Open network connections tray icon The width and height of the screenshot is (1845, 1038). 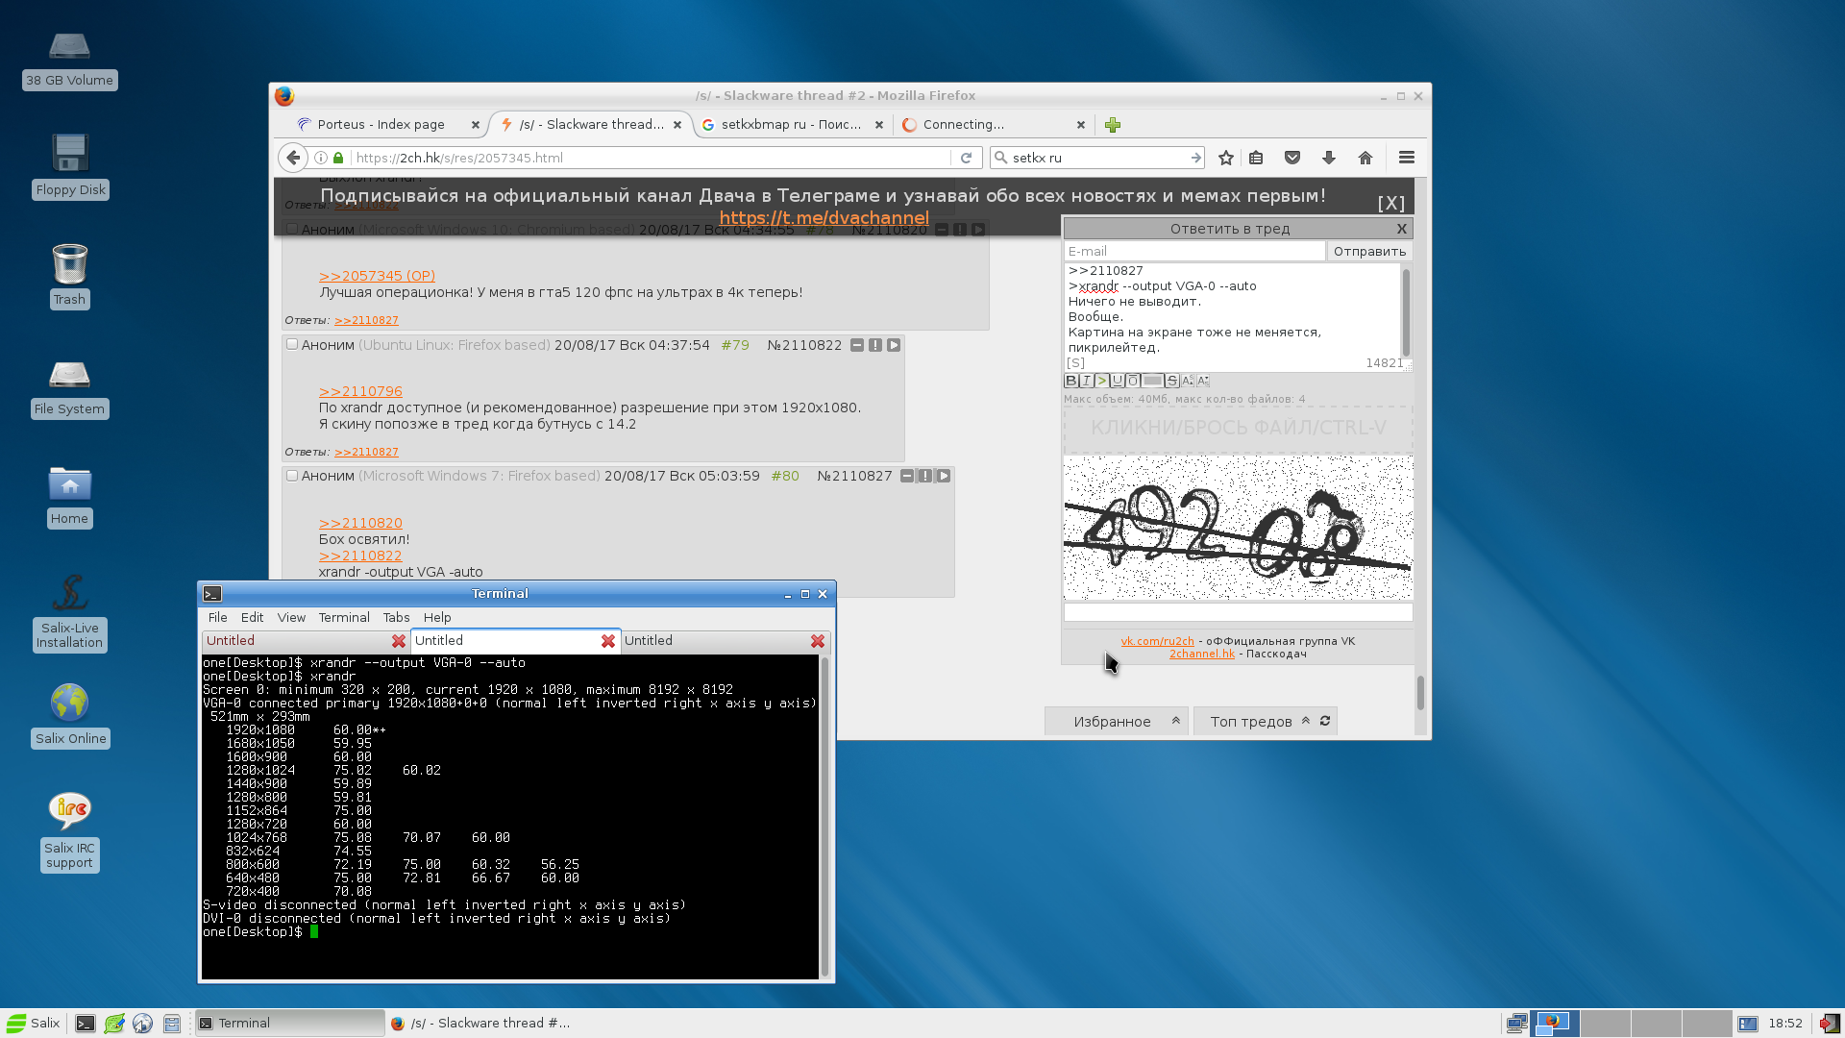pyautogui.click(x=1516, y=1024)
